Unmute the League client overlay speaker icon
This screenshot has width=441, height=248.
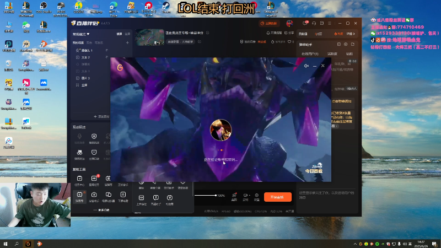pyautogui.click(x=306, y=66)
